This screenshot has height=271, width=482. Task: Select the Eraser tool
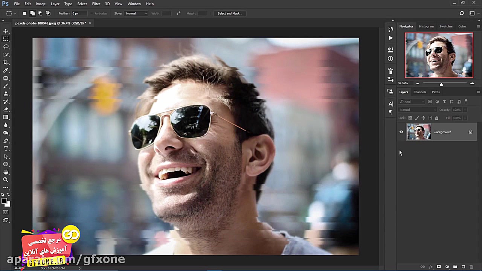click(5, 109)
